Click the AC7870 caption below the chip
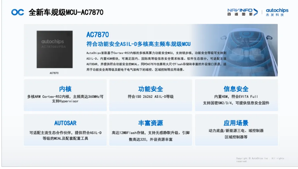 (x=54, y=73)
